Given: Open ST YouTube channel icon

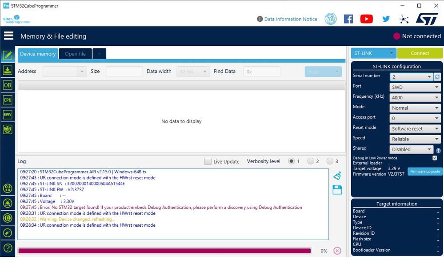Looking at the screenshot, I should 366,19.
